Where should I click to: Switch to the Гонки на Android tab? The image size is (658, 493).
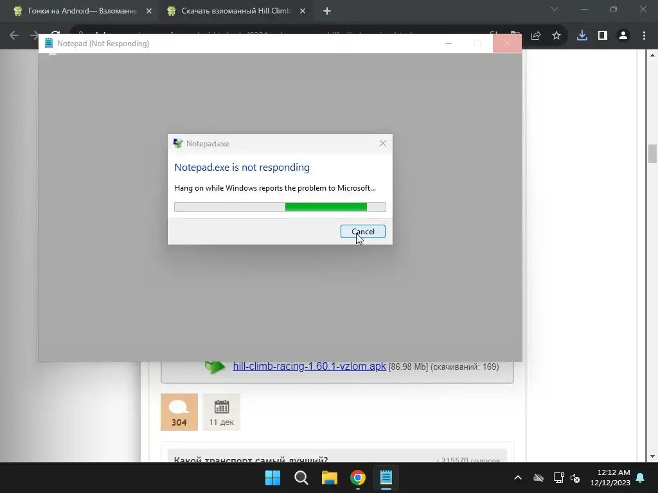[82, 11]
